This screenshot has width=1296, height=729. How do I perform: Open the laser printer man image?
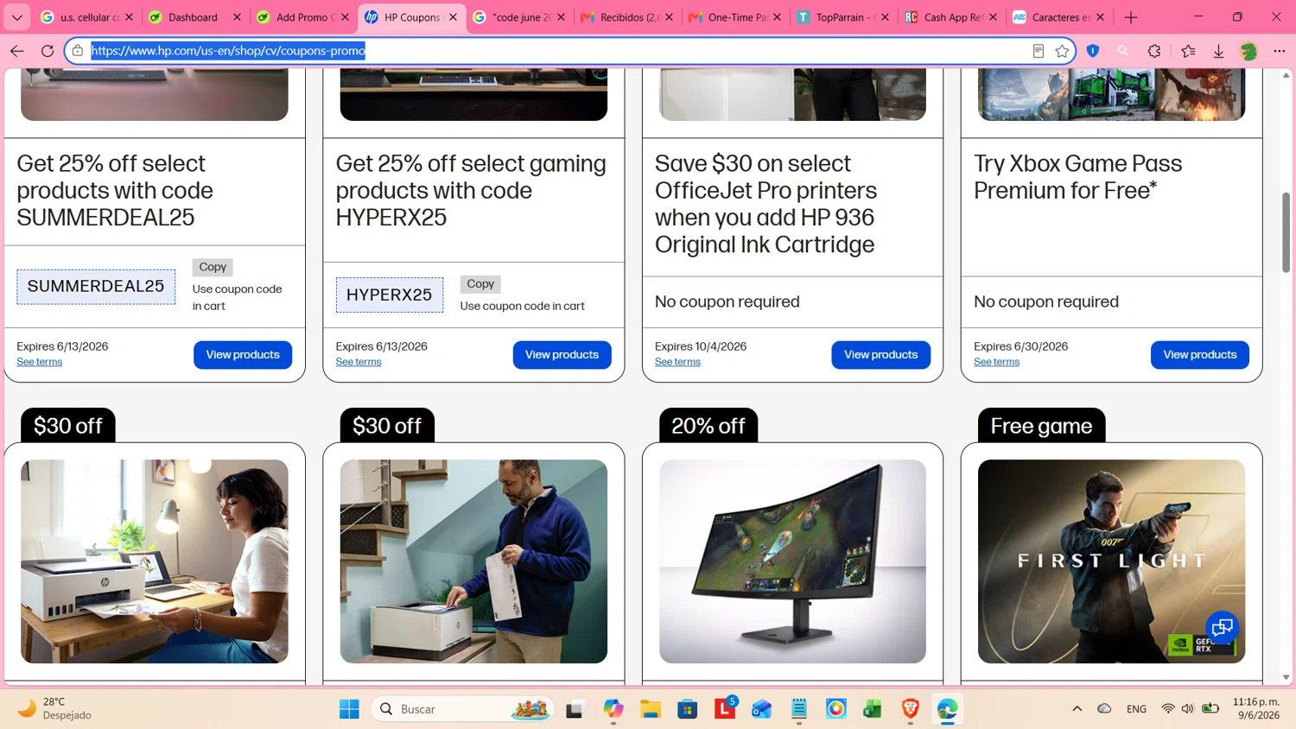(x=473, y=561)
